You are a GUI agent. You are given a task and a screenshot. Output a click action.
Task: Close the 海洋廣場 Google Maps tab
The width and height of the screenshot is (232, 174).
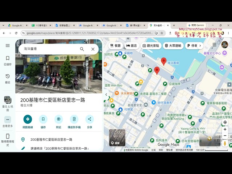(168, 25)
